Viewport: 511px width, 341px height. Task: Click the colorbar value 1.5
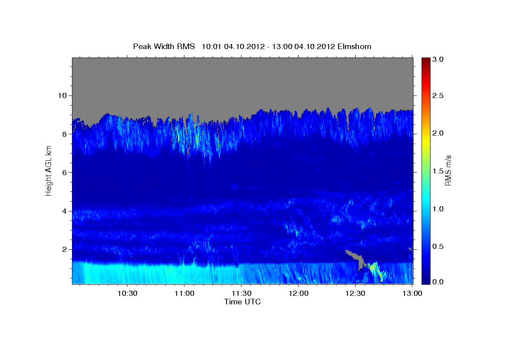(x=439, y=171)
